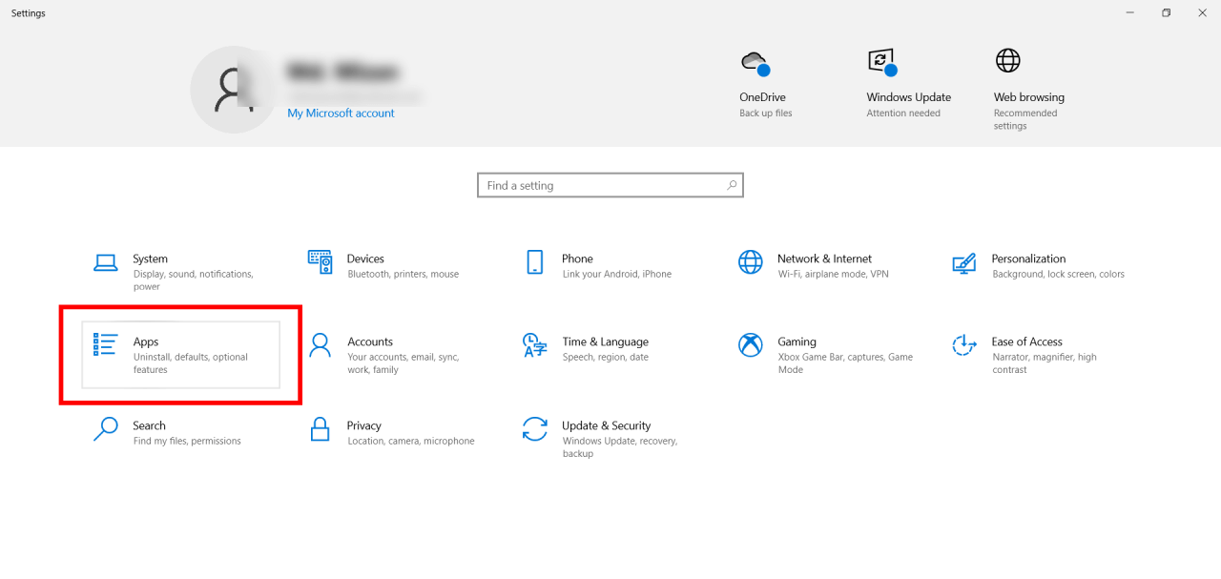Select the Web browsing label
The image size is (1221, 579).
click(x=1028, y=97)
